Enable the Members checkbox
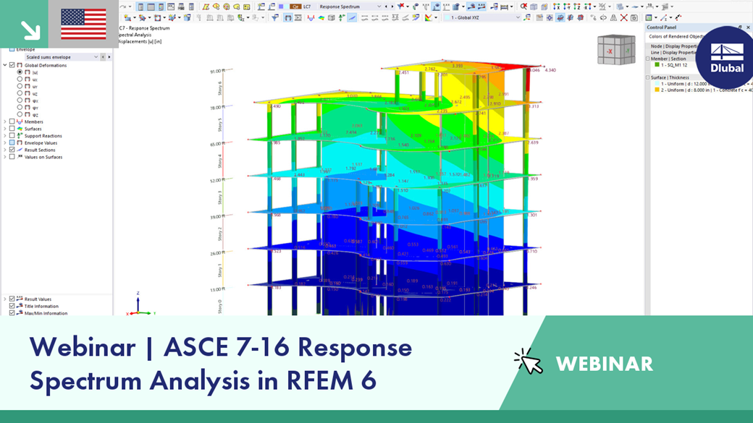 pos(12,121)
